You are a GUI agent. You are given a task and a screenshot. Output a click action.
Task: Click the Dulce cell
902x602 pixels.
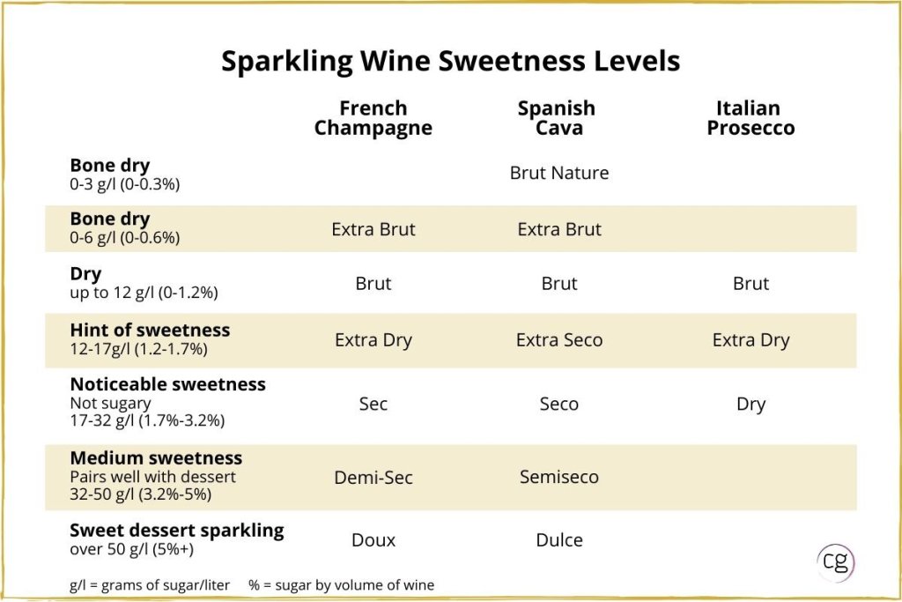point(559,539)
